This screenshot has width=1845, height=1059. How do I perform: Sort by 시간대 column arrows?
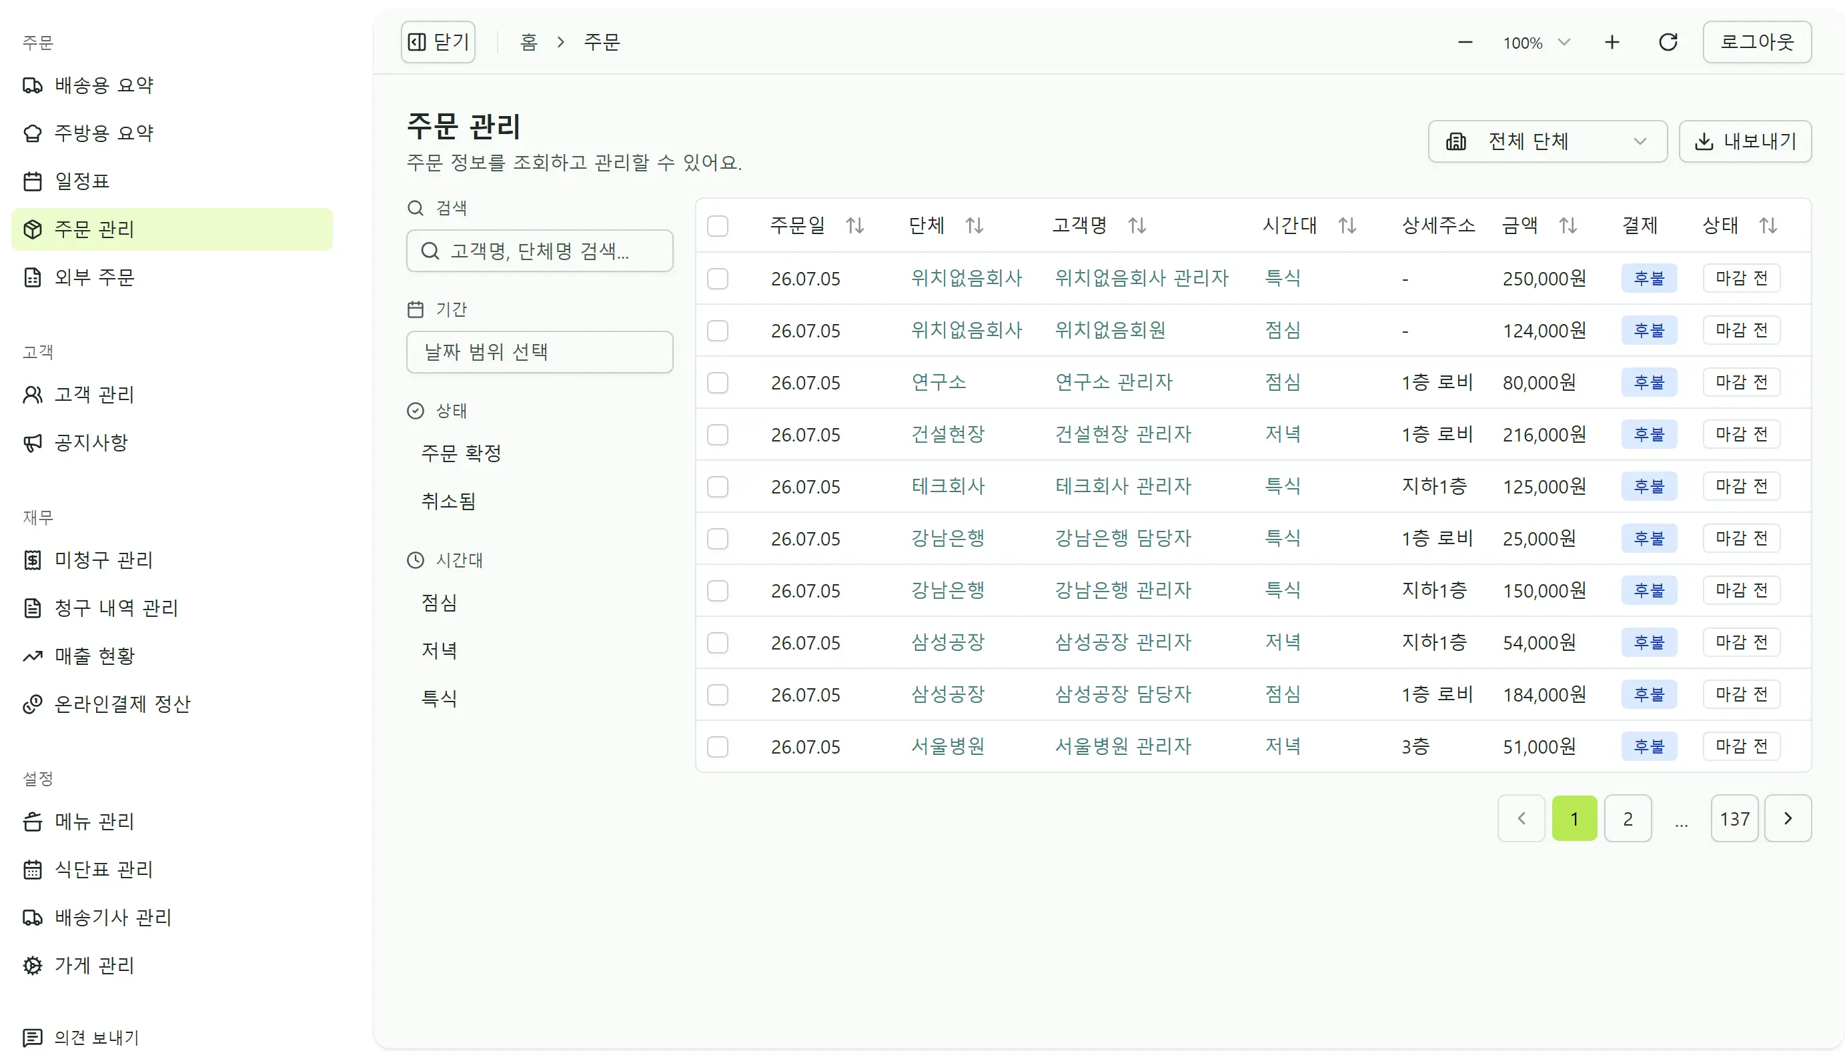click(1347, 225)
